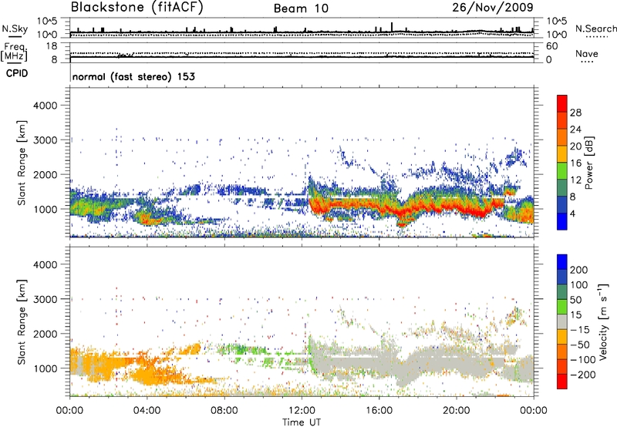Click the 'Freq. [MHz]' axis label

[x=14, y=52]
